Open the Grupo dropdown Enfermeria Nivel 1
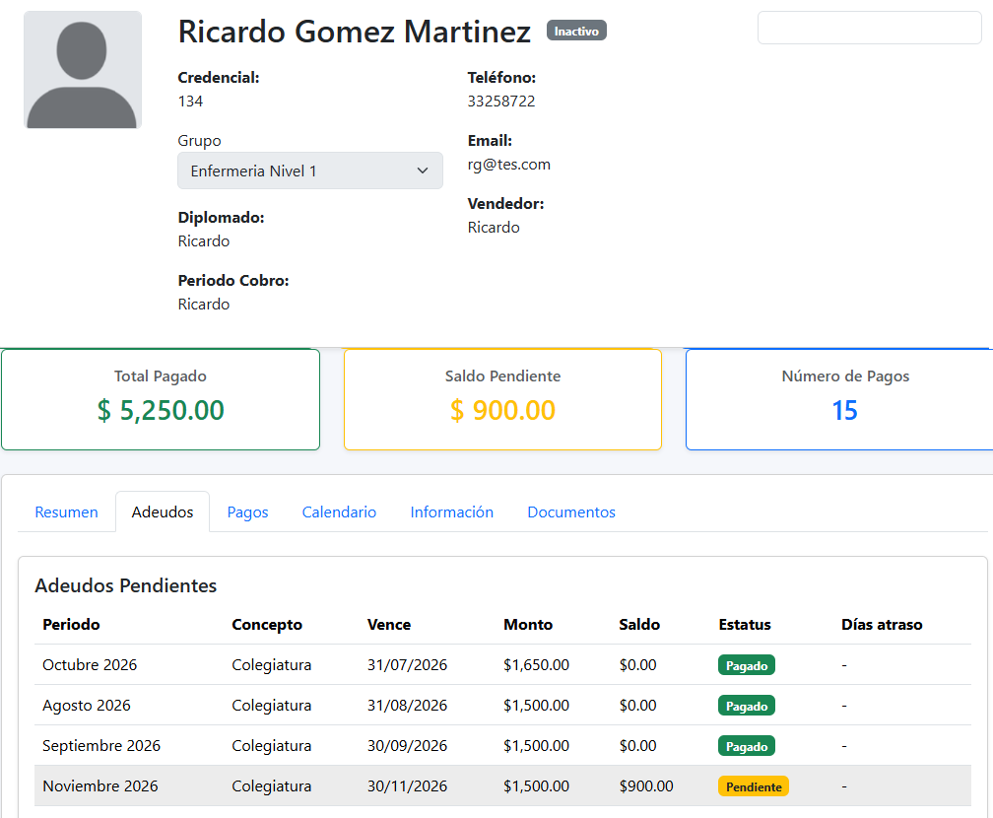This screenshot has width=993, height=818. 309,170
